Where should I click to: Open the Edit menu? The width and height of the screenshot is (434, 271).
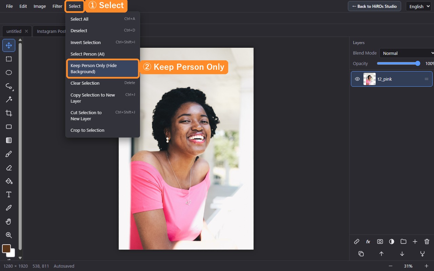[x=23, y=6]
